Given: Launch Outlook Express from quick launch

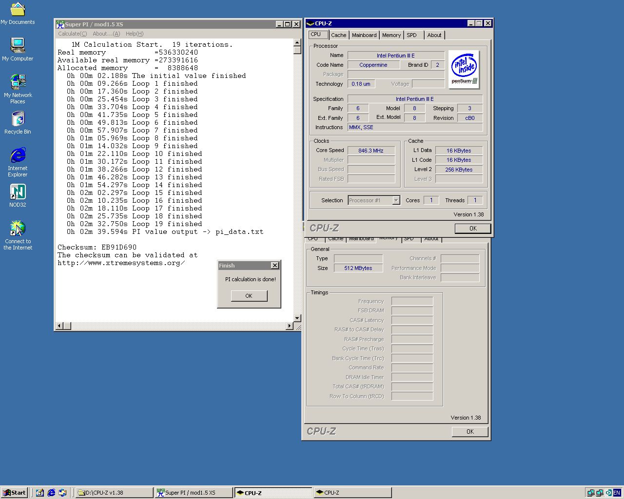Looking at the screenshot, I should [62, 493].
